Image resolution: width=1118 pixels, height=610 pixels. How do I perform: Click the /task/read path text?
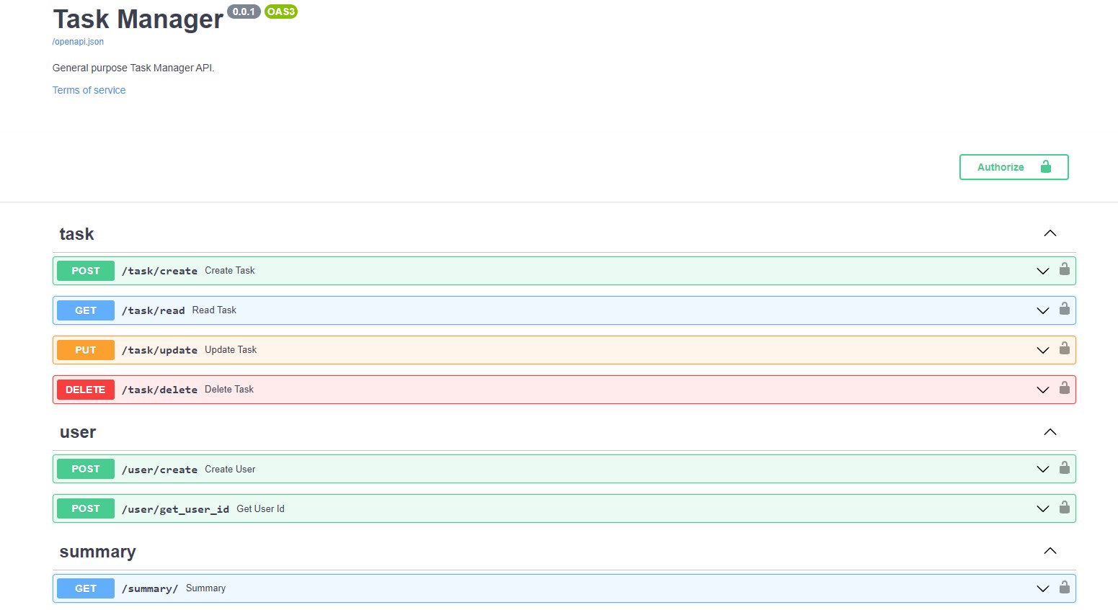[x=153, y=310]
